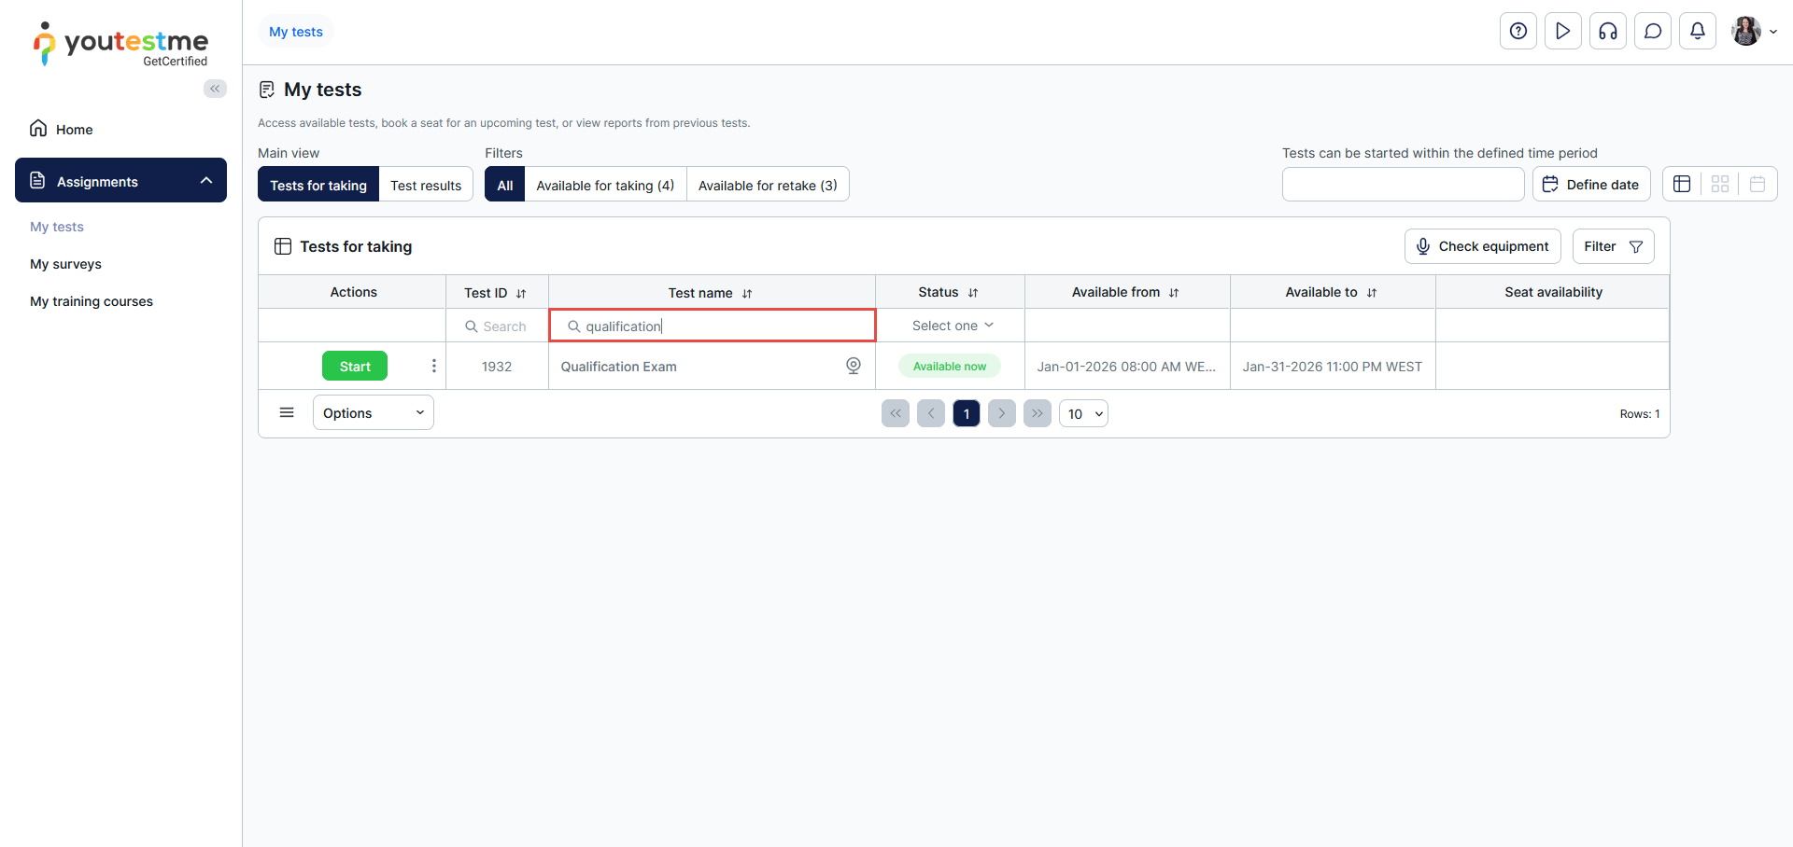Viewport: 1793px width, 847px height.
Task: Click the Check equipment button
Action: (1482, 246)
